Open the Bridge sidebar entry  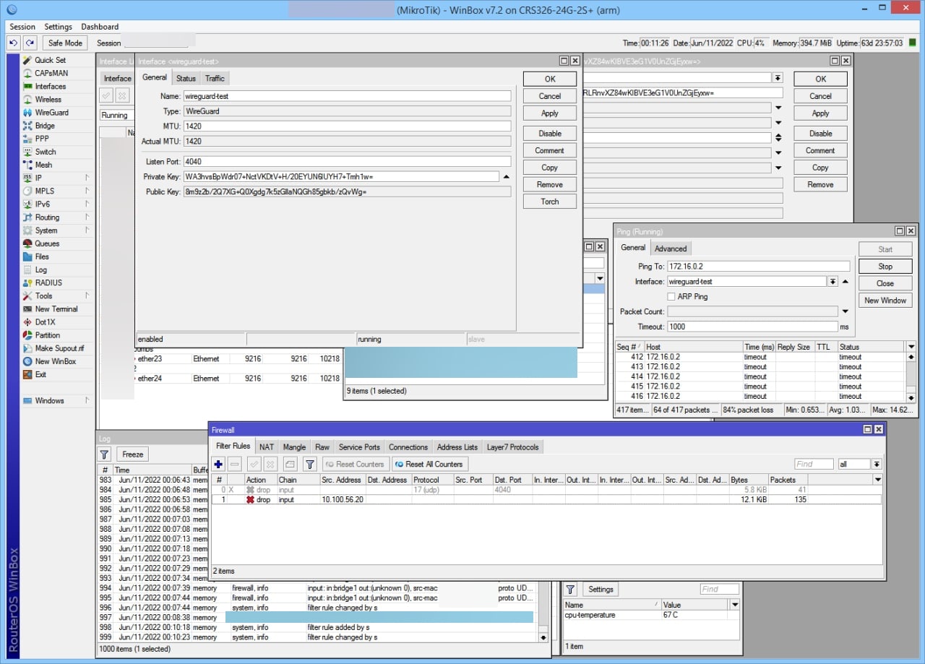(45, 126)
